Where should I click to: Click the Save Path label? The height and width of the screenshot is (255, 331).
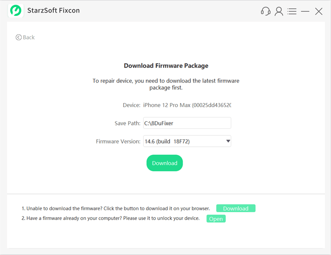(127, 123)
